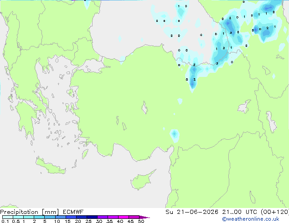Image resolution: width=289 pixels, height=223 pixels.
Task: Click the '15' legend scale label
Action: (x=67, y=221)
